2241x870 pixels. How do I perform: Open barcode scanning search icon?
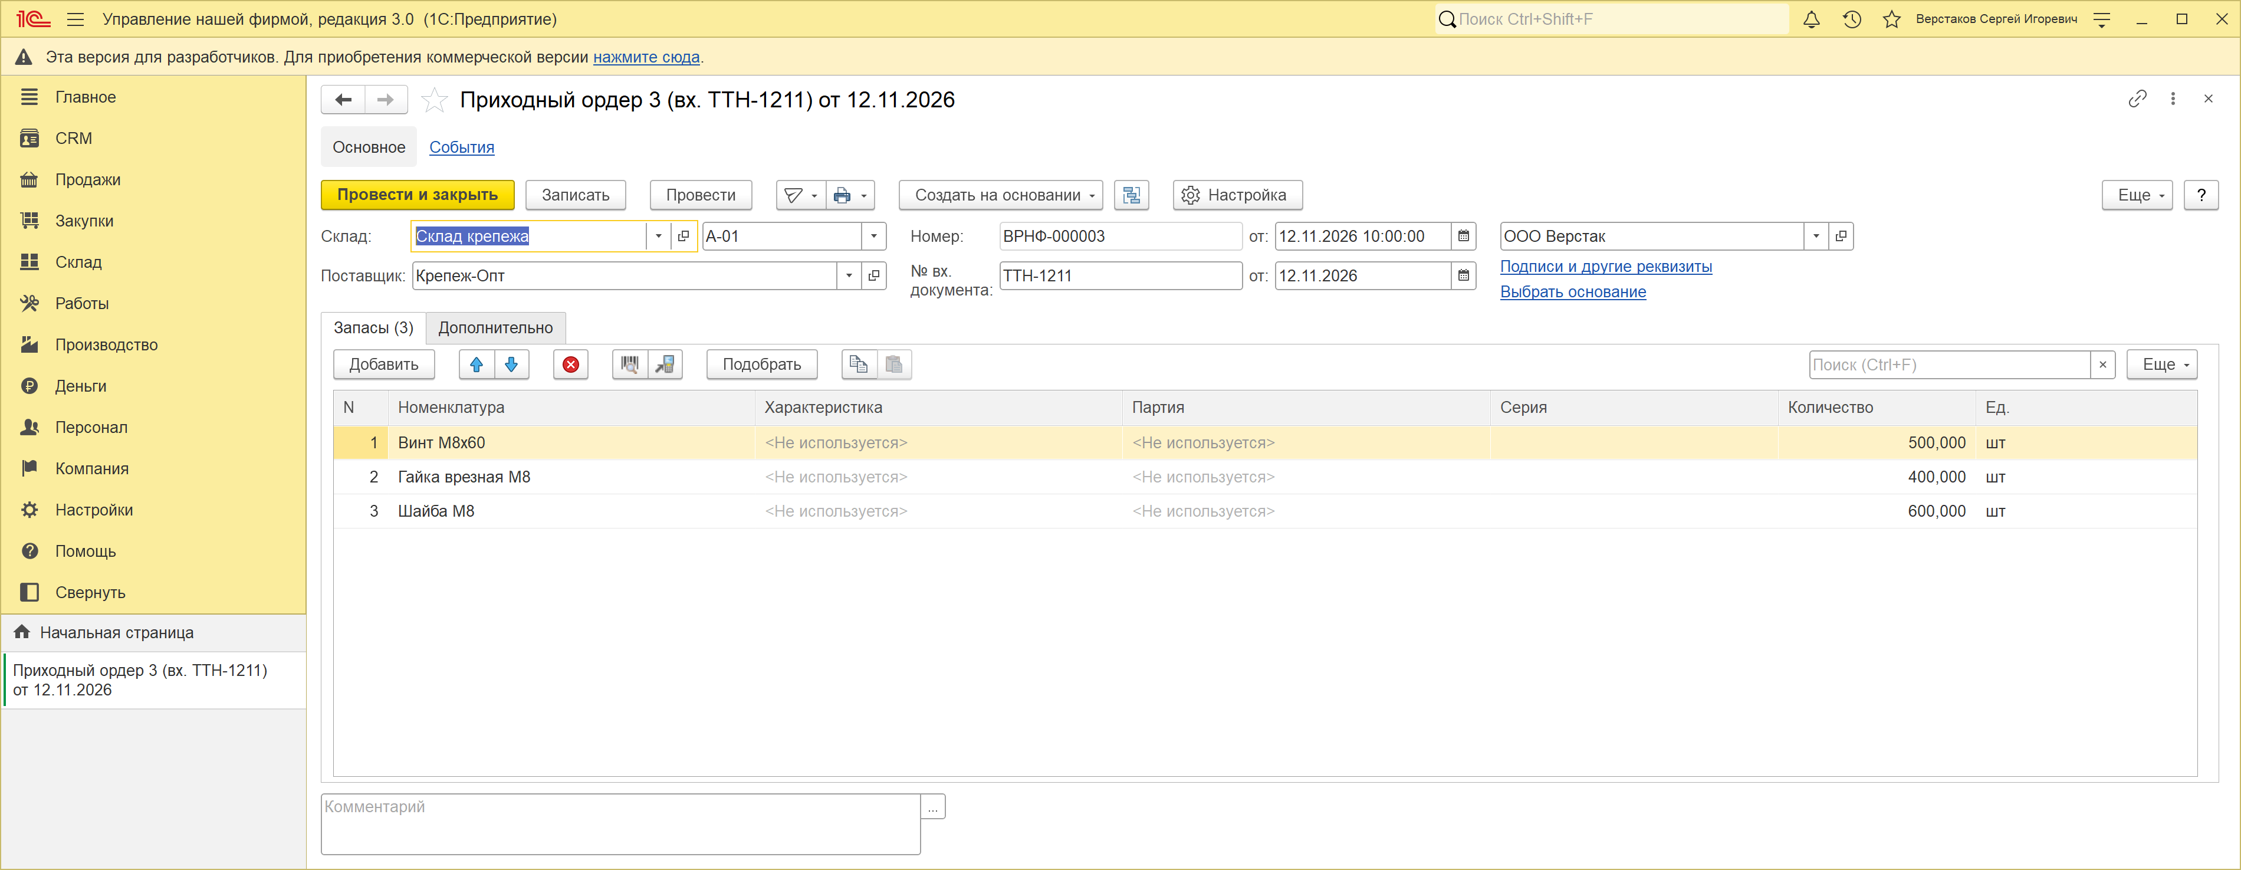[x=630, y=365]
